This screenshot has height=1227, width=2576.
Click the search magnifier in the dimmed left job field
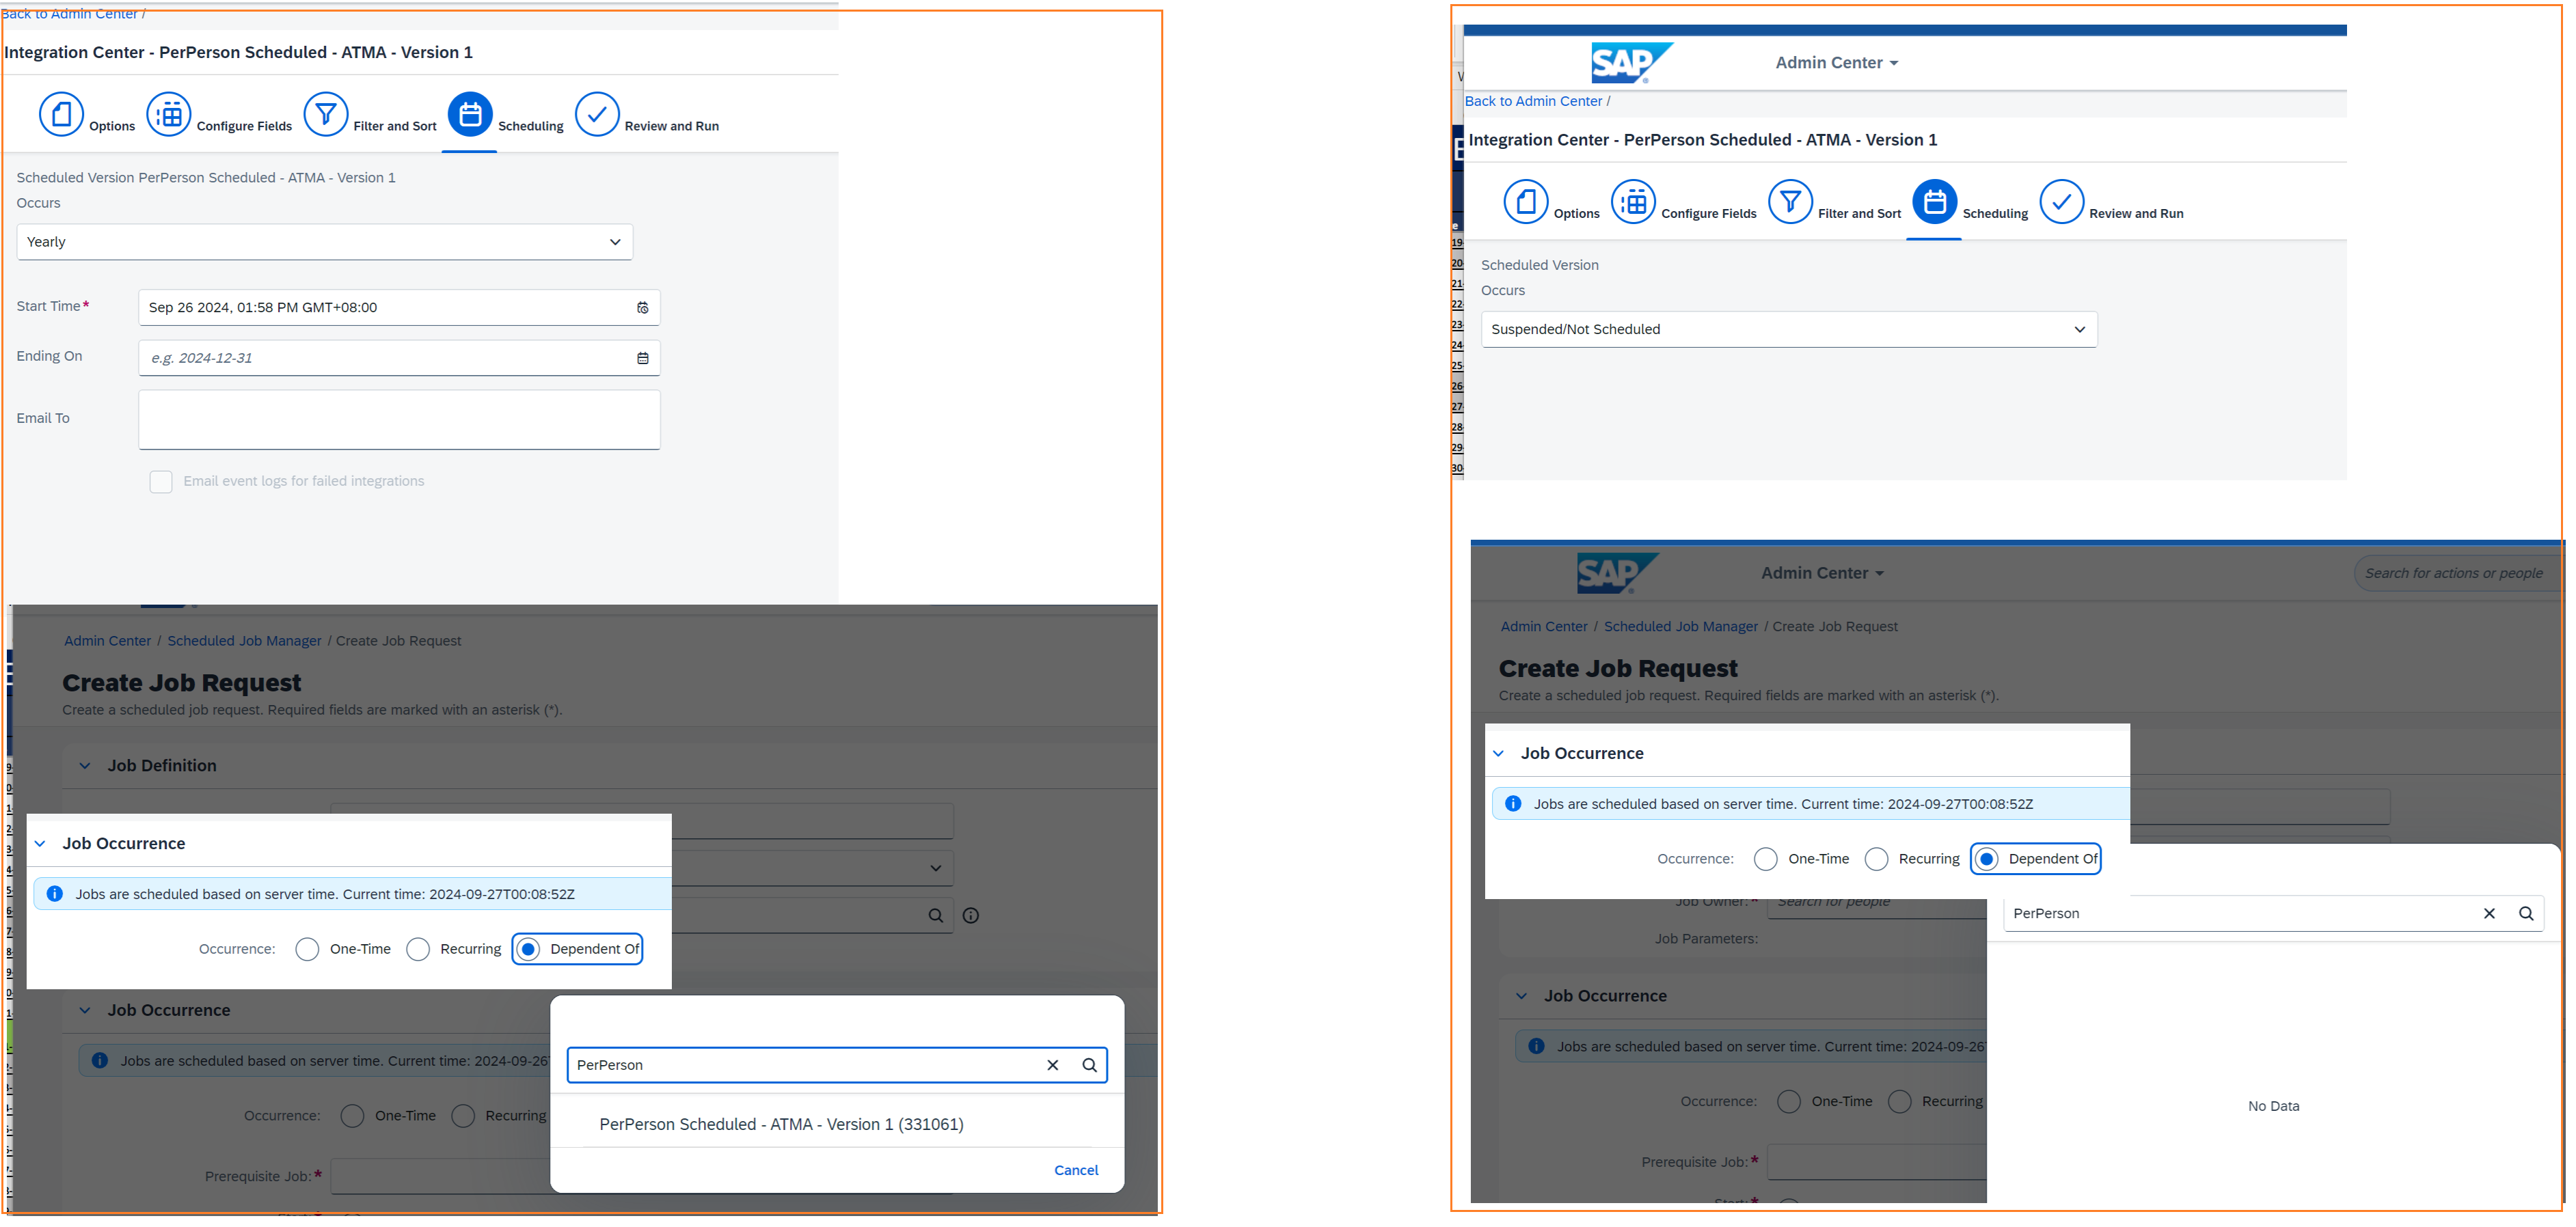[x=936, y=915]
